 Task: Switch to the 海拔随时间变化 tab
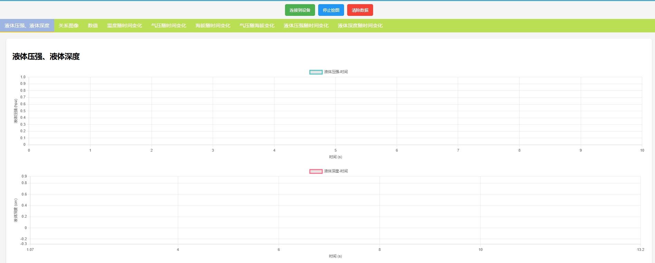click(213, 26)
